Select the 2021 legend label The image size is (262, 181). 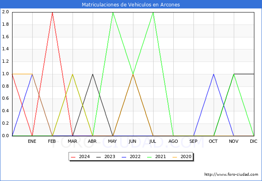(x=160, y=157)
